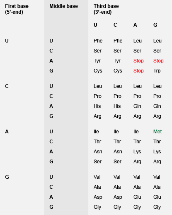Click first base 'G' row label
This screenshot has width=172, height=215.
coord(7,177)
